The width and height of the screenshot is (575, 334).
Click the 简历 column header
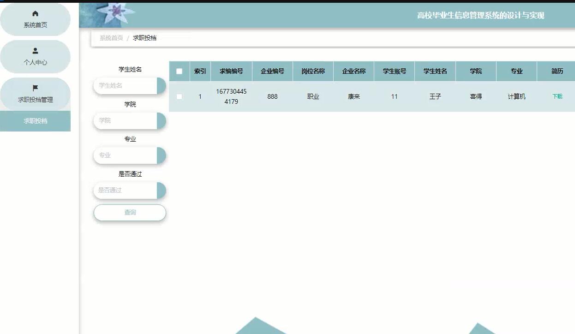tap(557, 71)
